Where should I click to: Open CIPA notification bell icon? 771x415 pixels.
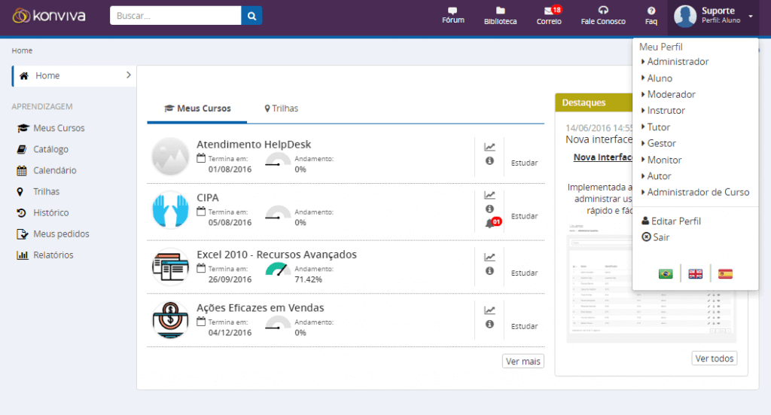tap(489, 223)
